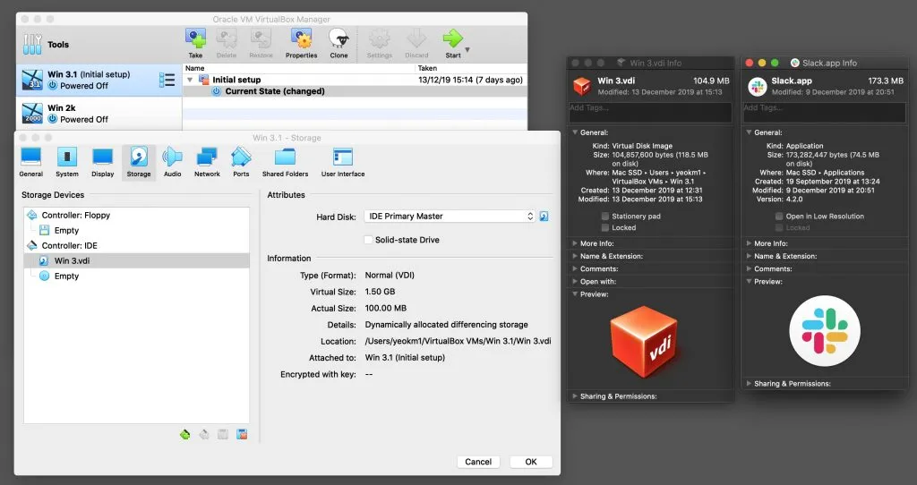Collapse General section in Win 3.vdi Info
917x485 pixels.
[576, 132]
